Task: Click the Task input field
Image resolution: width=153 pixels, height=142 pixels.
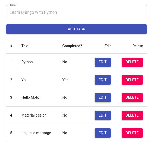Action: point(76,12)
